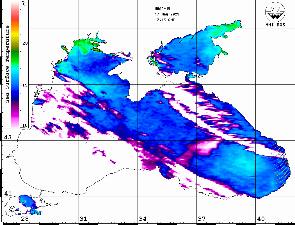Click the MHI RAS logo emblem
This screenshot has height=225, width=295.
tap(275, 12)
